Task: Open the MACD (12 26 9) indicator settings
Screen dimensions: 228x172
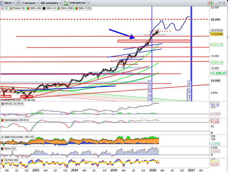Action: (12, 103)
